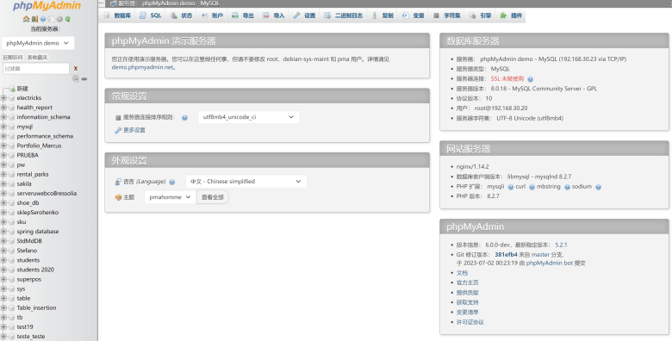Click new database icon beside 新建
The width and height of the screenshot is (672, 341).
[x=11, y=89]
